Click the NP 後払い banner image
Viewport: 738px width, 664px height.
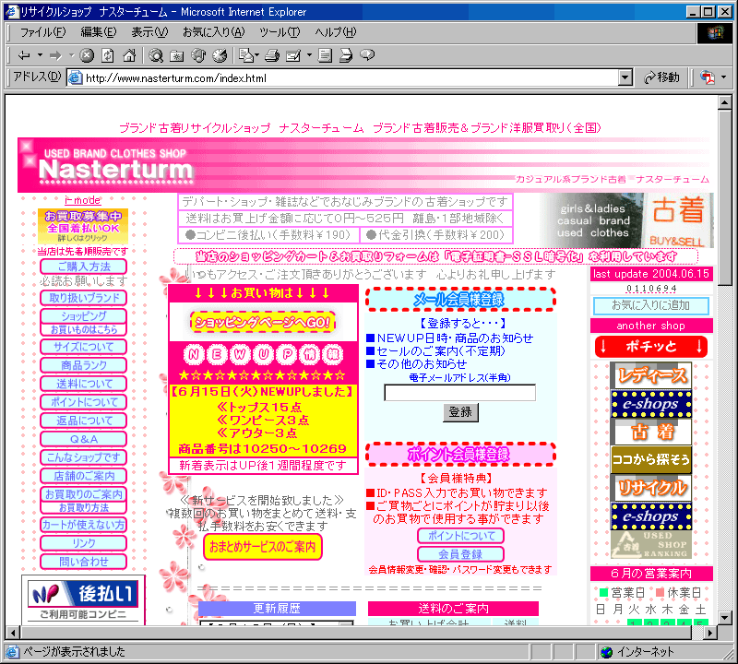pyautogui.click(x=83, y=594)
